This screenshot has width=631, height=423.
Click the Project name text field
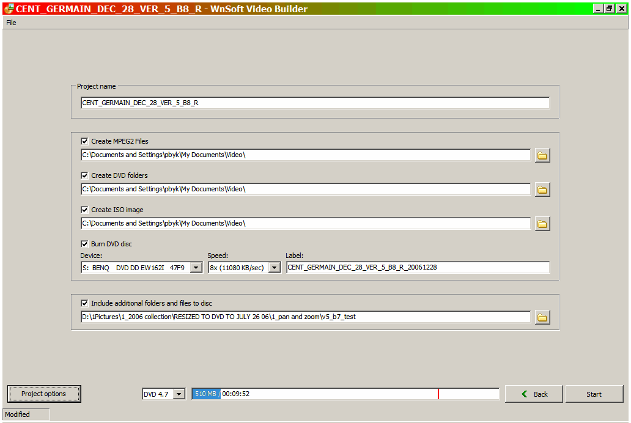click(315, 103)
